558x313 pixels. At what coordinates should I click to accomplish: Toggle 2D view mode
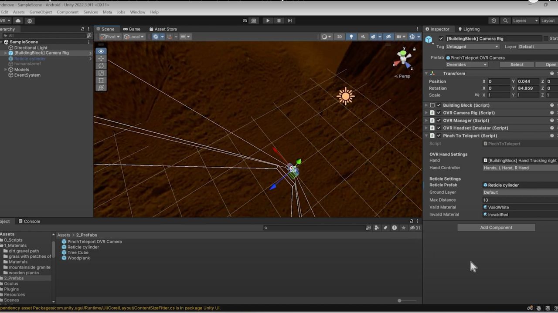point(339,37)
